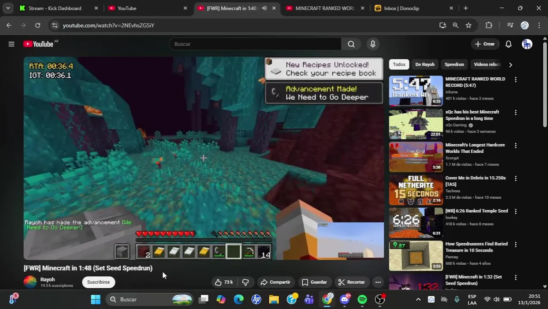Image resolution: width=548 pixels, height=309 pixels.
Task: View site information icon beside the URL
Action: coord(54,25)
